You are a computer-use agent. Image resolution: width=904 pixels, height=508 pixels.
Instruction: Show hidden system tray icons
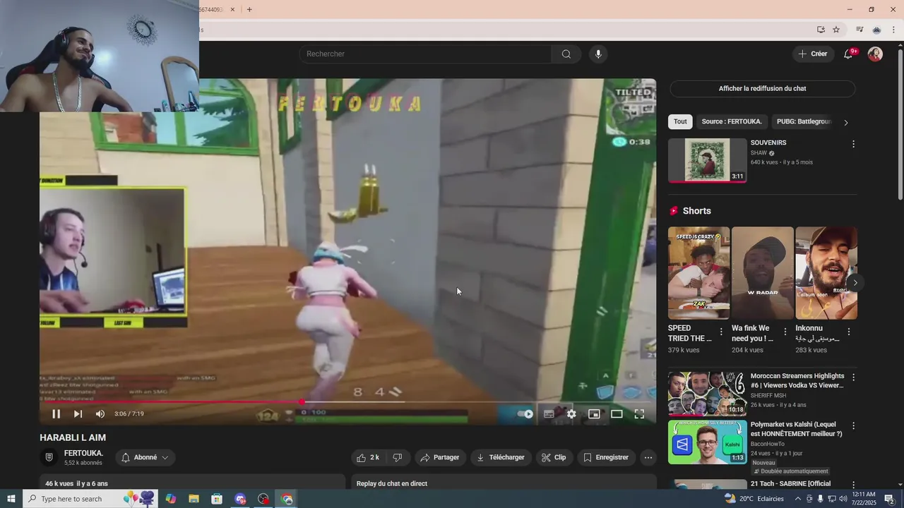click(798, 499)
